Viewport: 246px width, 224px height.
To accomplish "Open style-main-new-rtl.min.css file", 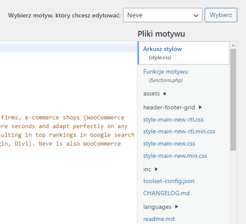I will click(179, 131).
